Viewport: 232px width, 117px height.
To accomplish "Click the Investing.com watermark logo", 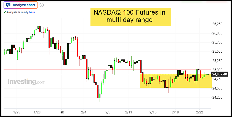I will 26,82.
